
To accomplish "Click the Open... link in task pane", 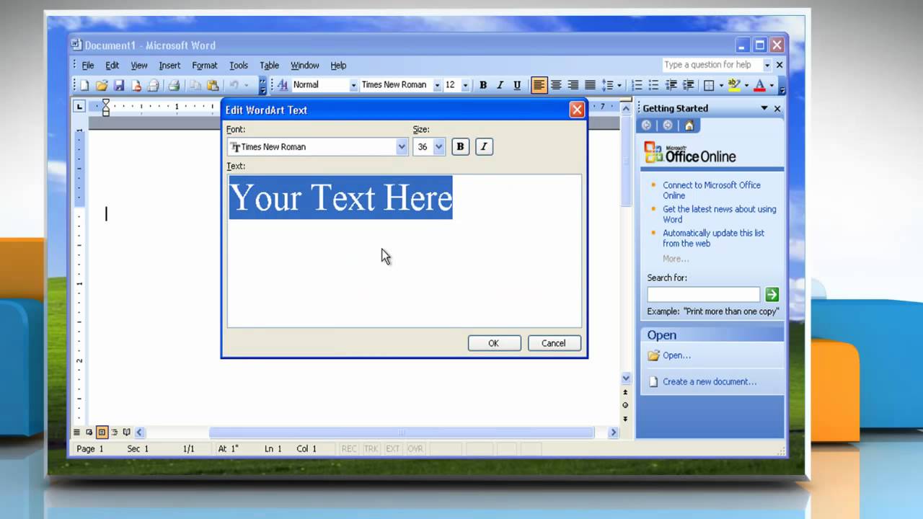I will click(676, 355).
